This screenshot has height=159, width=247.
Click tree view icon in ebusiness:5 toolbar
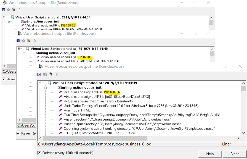[x=34, y=41]
